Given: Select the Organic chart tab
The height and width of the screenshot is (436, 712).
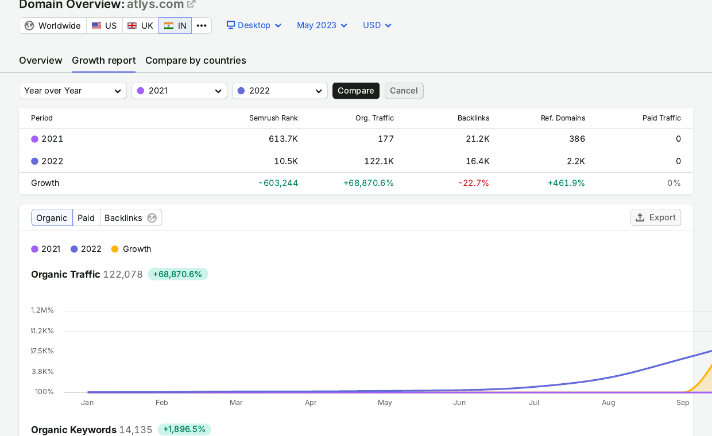Looking at the screenshot, I should [x=52, y=218].
